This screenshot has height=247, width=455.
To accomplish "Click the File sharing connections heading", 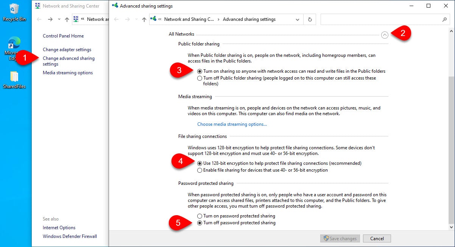I will (x=203, y=136).
